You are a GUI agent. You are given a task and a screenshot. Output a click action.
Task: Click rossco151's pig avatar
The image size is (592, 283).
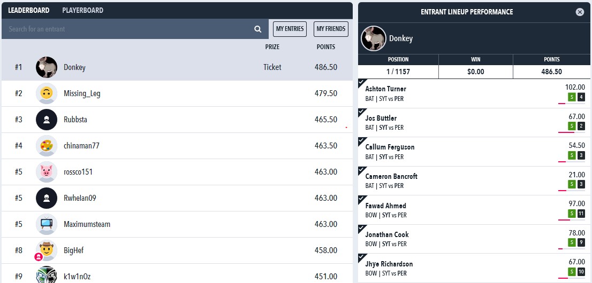click(x=47, y=172)
